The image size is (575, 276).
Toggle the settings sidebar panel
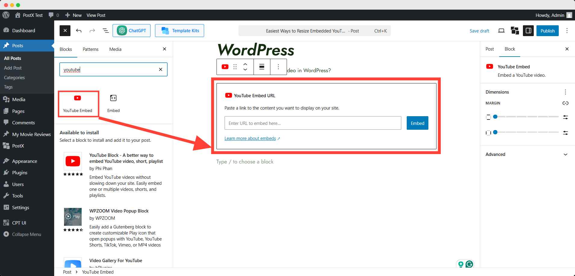tap(528, 31)
